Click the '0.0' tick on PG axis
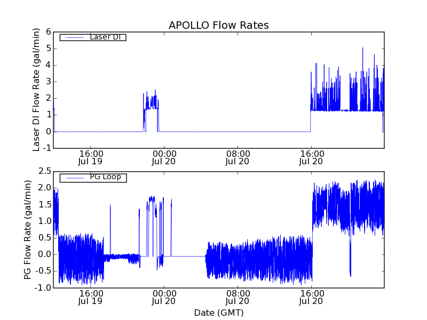427x320 pixels. coord(45,254)
